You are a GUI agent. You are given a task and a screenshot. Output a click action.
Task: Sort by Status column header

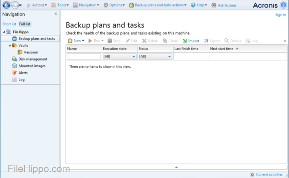coord(155,49)
